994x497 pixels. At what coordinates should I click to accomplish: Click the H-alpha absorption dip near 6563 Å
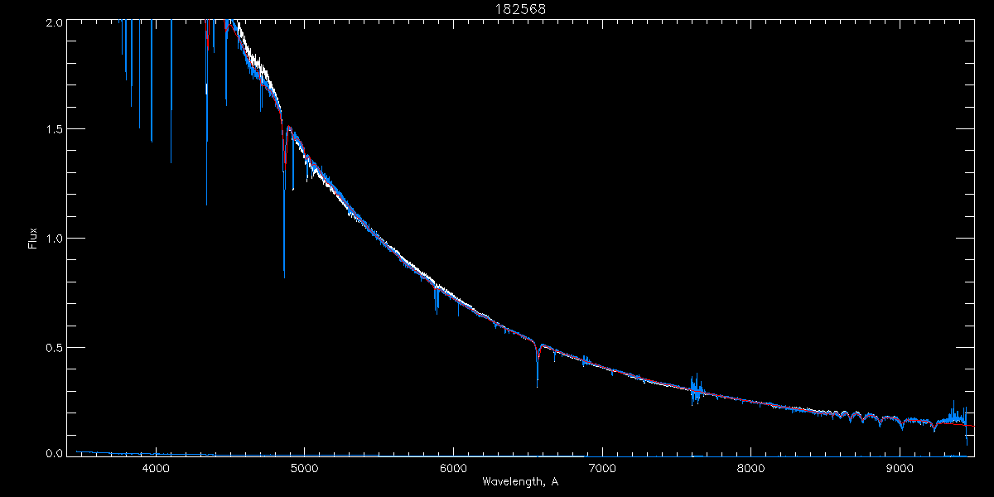[538, 364]
